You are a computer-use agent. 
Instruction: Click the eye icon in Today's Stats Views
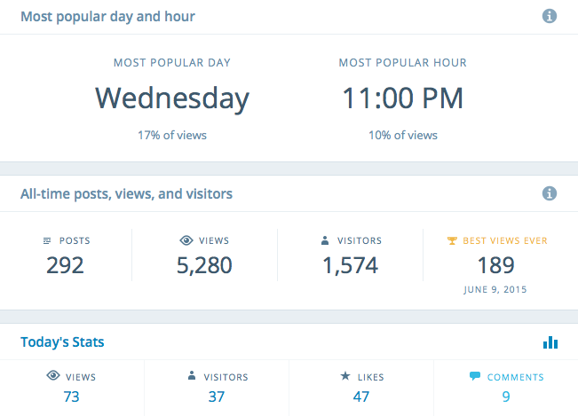coord(52,377)
